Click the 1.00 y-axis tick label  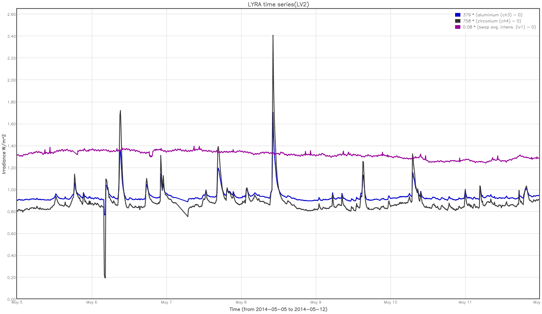11,190
